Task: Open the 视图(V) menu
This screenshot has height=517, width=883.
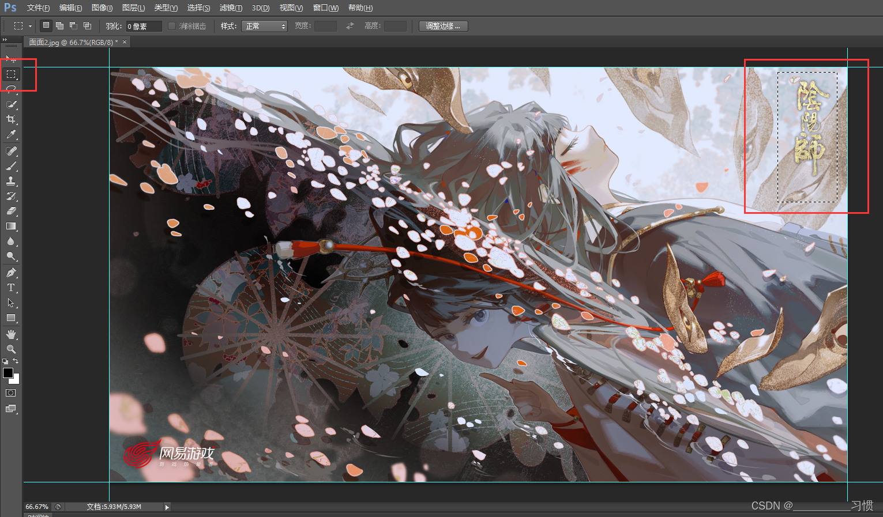Action: 291,8
